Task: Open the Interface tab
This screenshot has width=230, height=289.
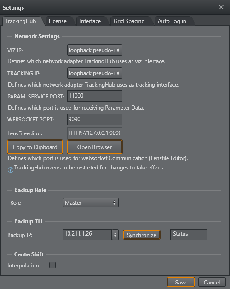Action: [90, 21]
